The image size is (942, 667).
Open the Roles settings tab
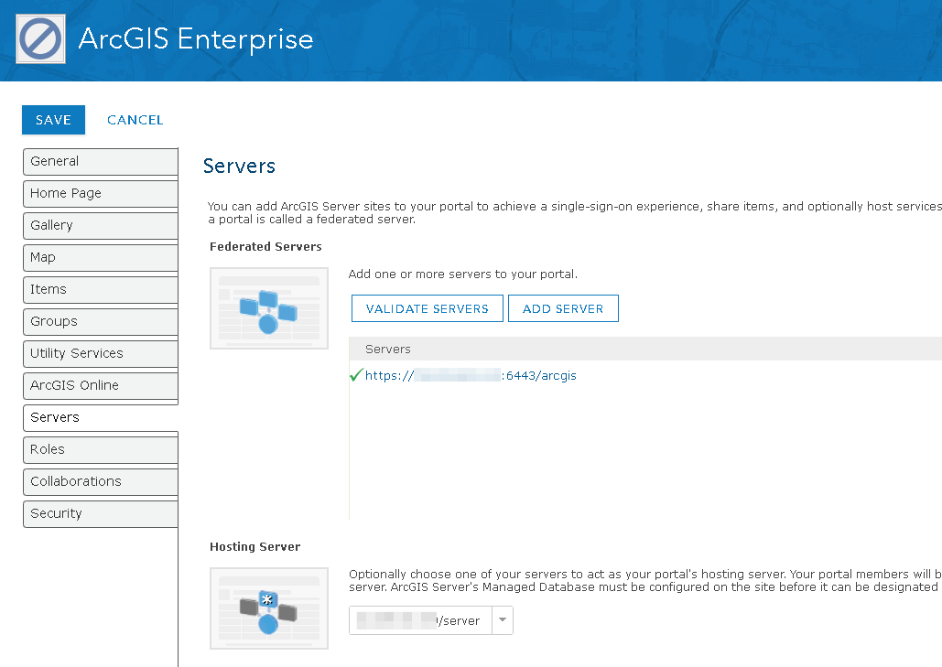[101, 449]
